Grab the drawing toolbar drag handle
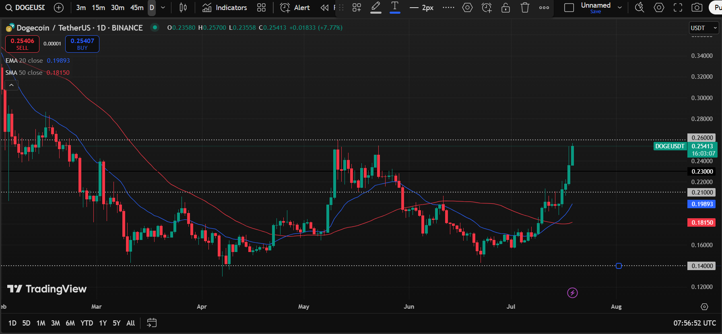 [x=341, y=8]
